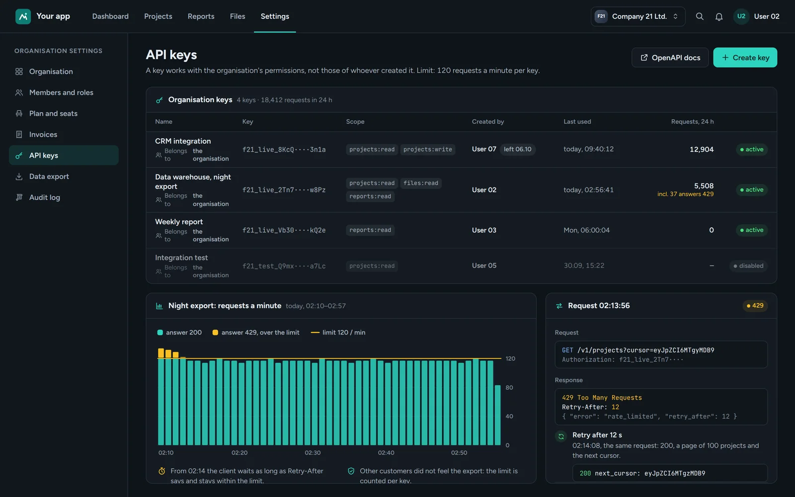Click the teal answer 200 legend swatch

pos(160,332)
